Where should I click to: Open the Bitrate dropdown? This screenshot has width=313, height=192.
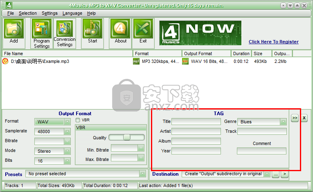[x=67, y=141]
